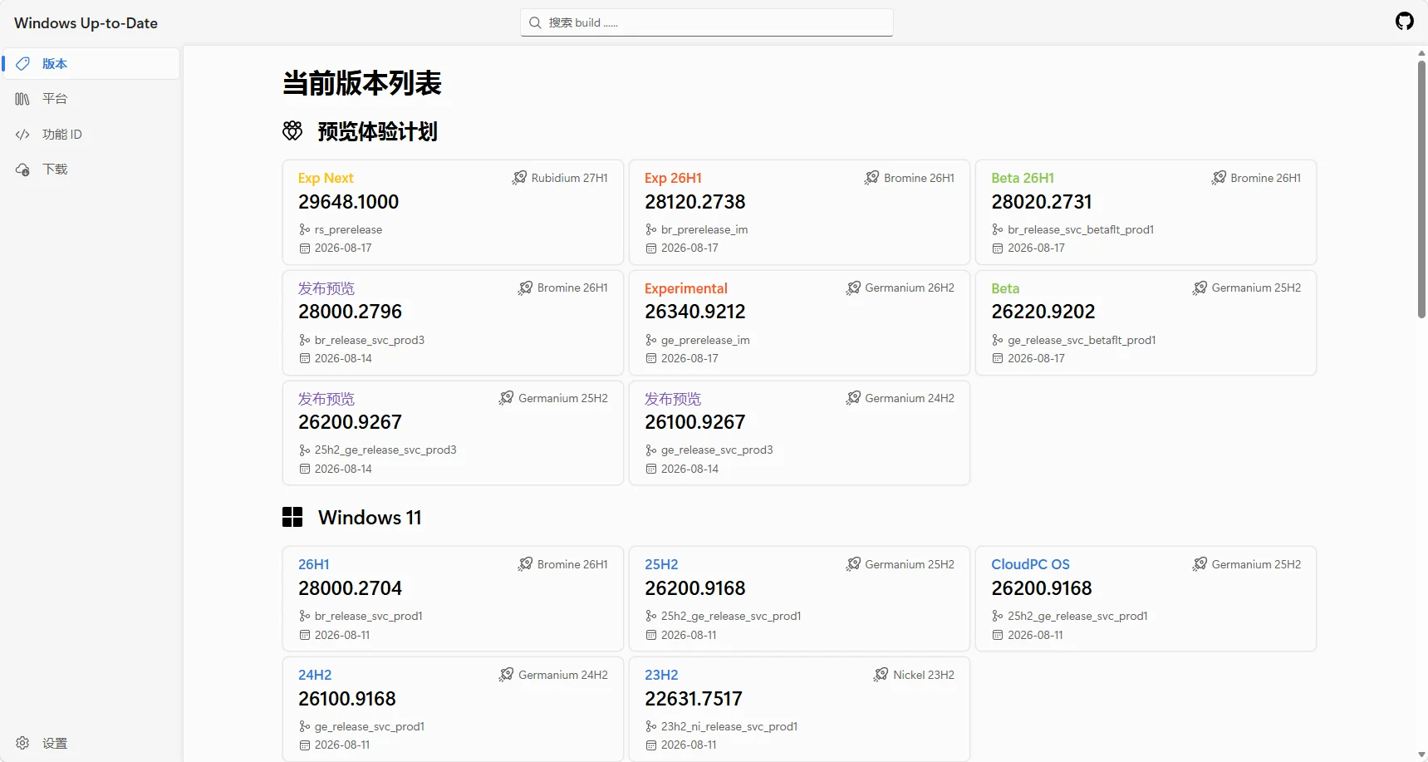
Task: Click the 26H1 release title
Action: (x=314, y=564)
